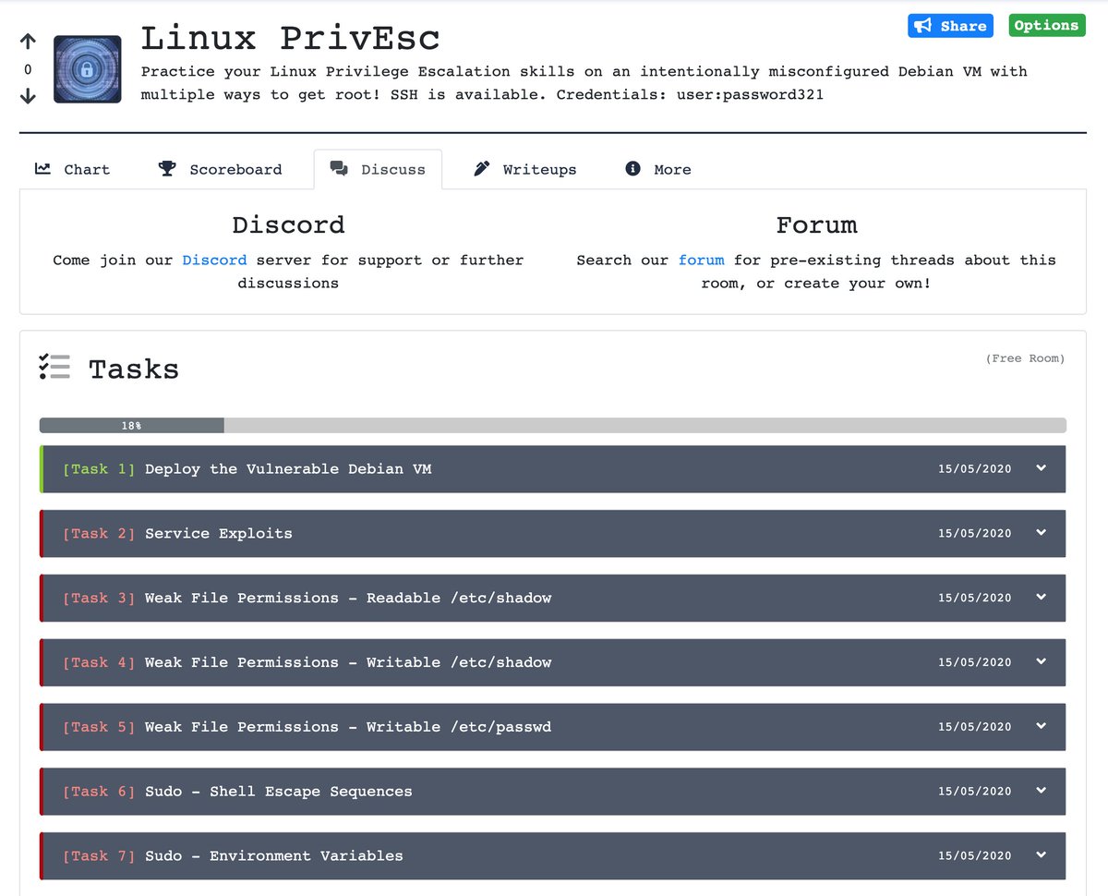This screenshot has width=1108, height=896.
Task: Open the forum link
Action: click(701, 260)
